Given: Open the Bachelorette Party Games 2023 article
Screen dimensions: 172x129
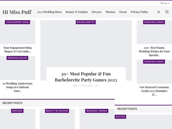Looking at the screenshot, I should tap(86, 77).
